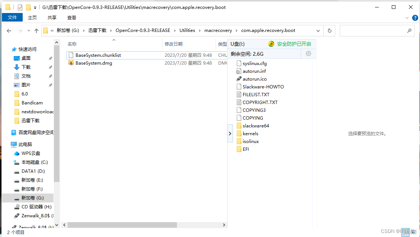
Task: Click Utilities in the address bar
Action: coord(187,30)
